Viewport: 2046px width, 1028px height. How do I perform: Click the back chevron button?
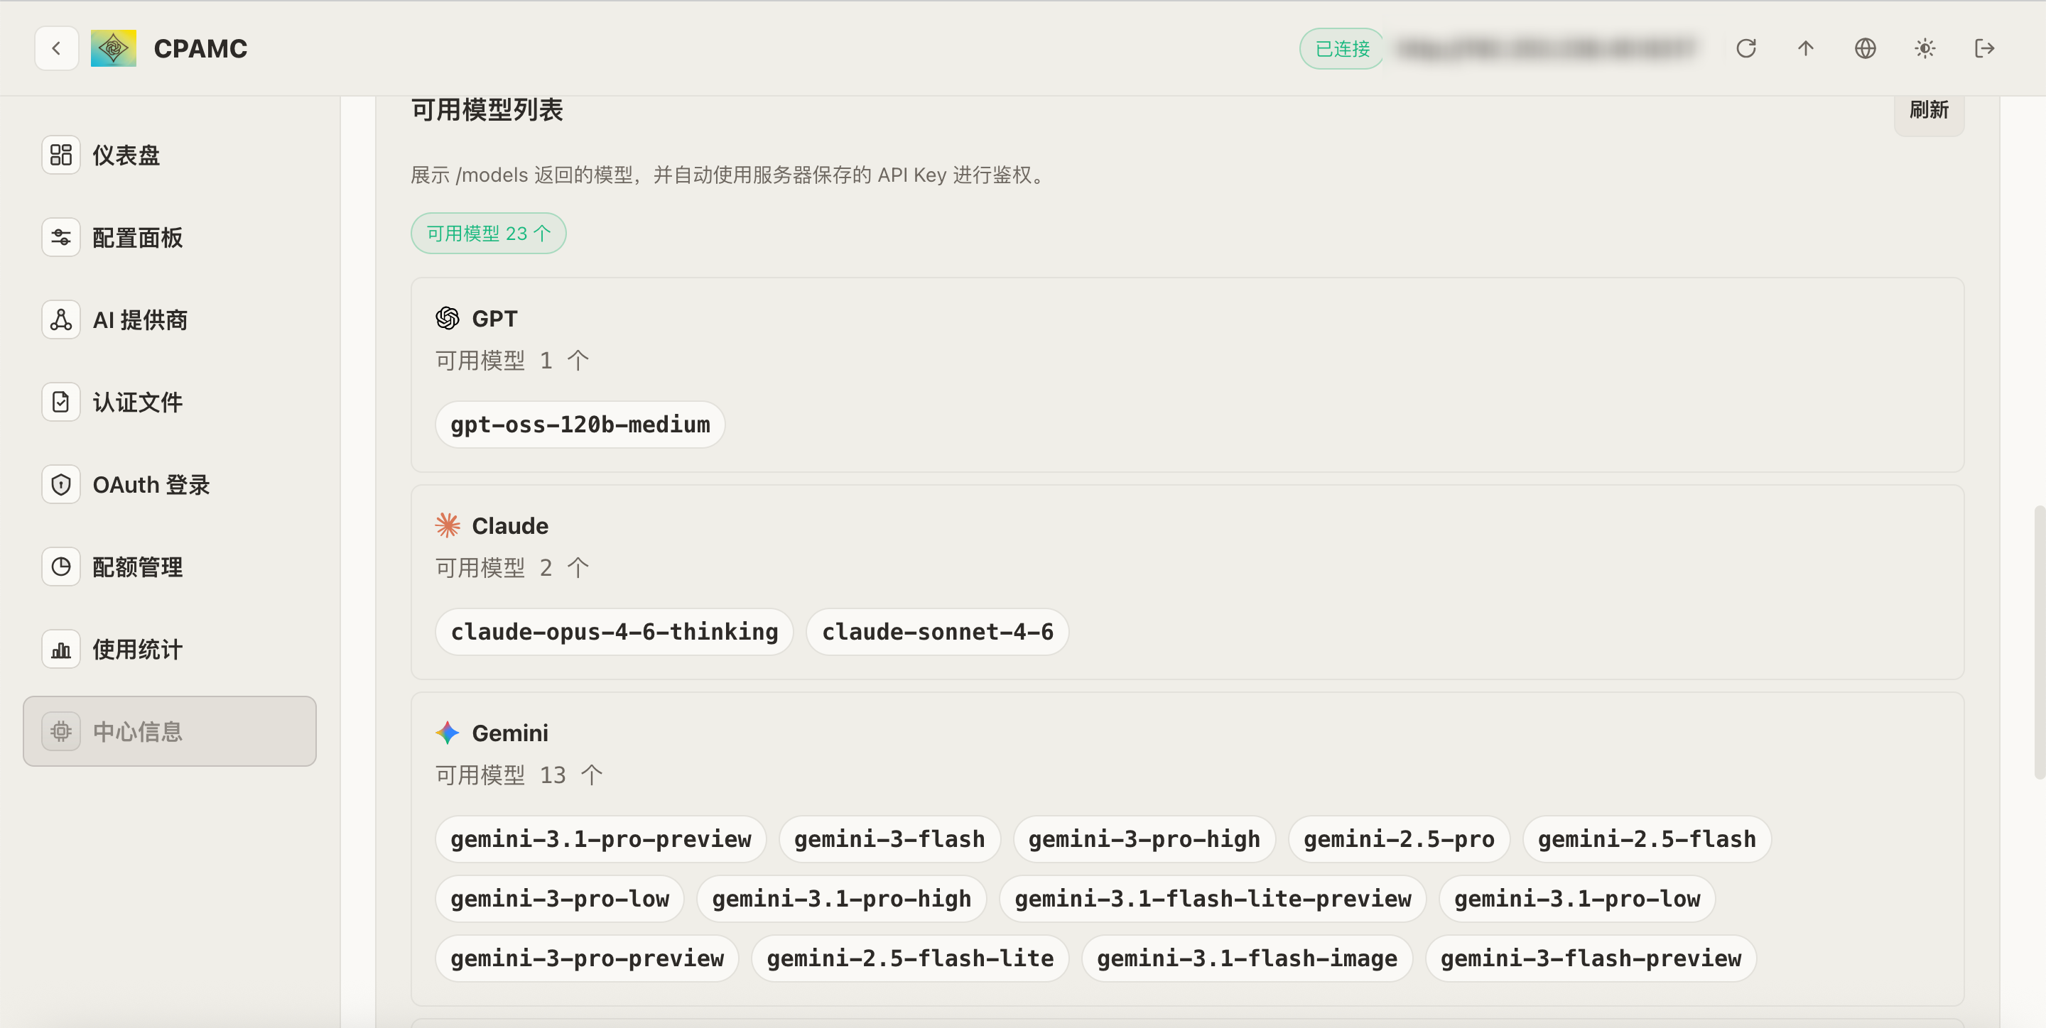[x=56, y=48]
